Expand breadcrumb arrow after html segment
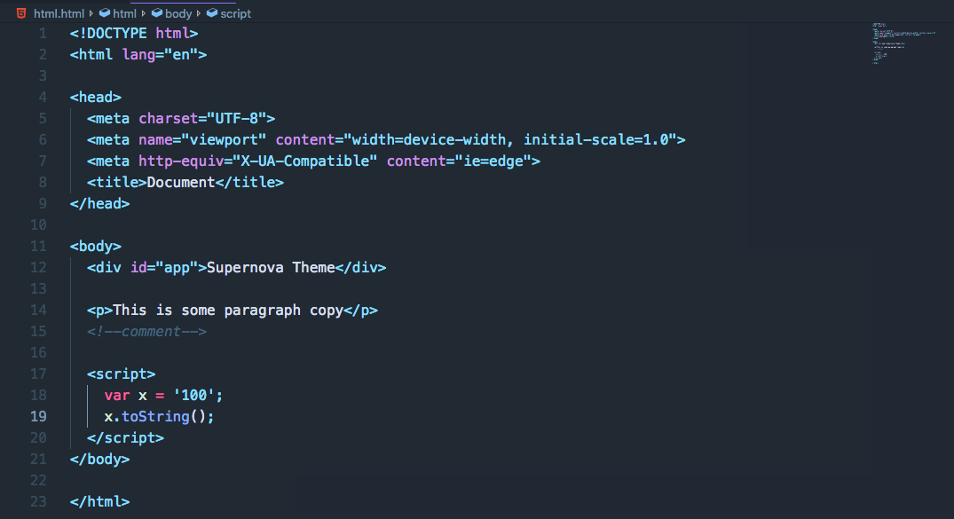This screenshot has height=519, width=954. (144, 12)
